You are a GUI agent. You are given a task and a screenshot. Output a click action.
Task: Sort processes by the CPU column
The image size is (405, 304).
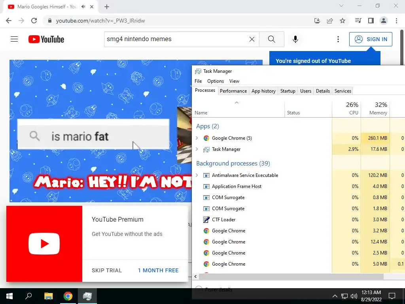tap(346, 108)
